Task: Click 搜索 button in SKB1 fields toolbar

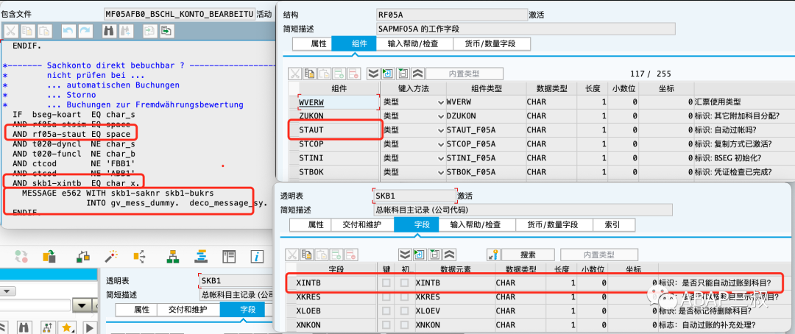Action: click(x=529, y=255)
